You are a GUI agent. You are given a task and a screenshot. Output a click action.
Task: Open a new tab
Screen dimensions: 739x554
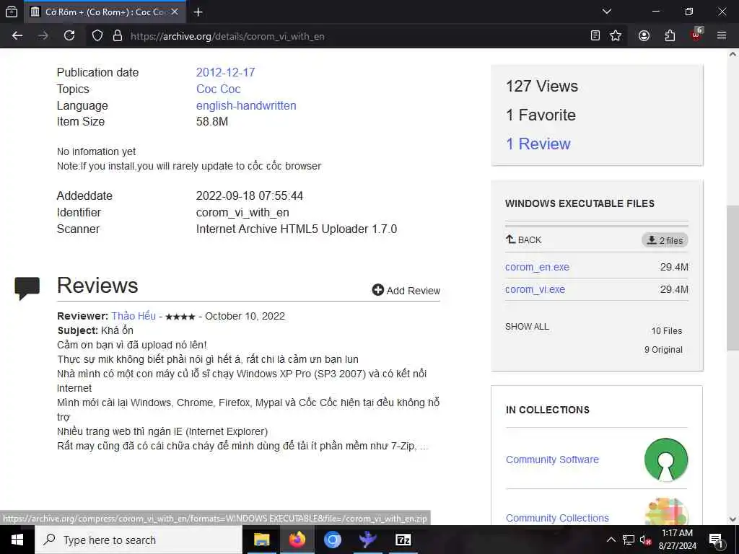tap(198, 12)
